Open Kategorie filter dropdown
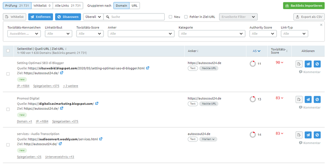The width and height of the screenshot is (326, 164). pyautogui.click(x=212, y=33)
